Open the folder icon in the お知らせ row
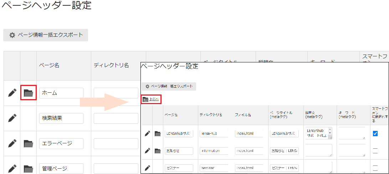The image size is (389, 174). click(x=158, y=151)
